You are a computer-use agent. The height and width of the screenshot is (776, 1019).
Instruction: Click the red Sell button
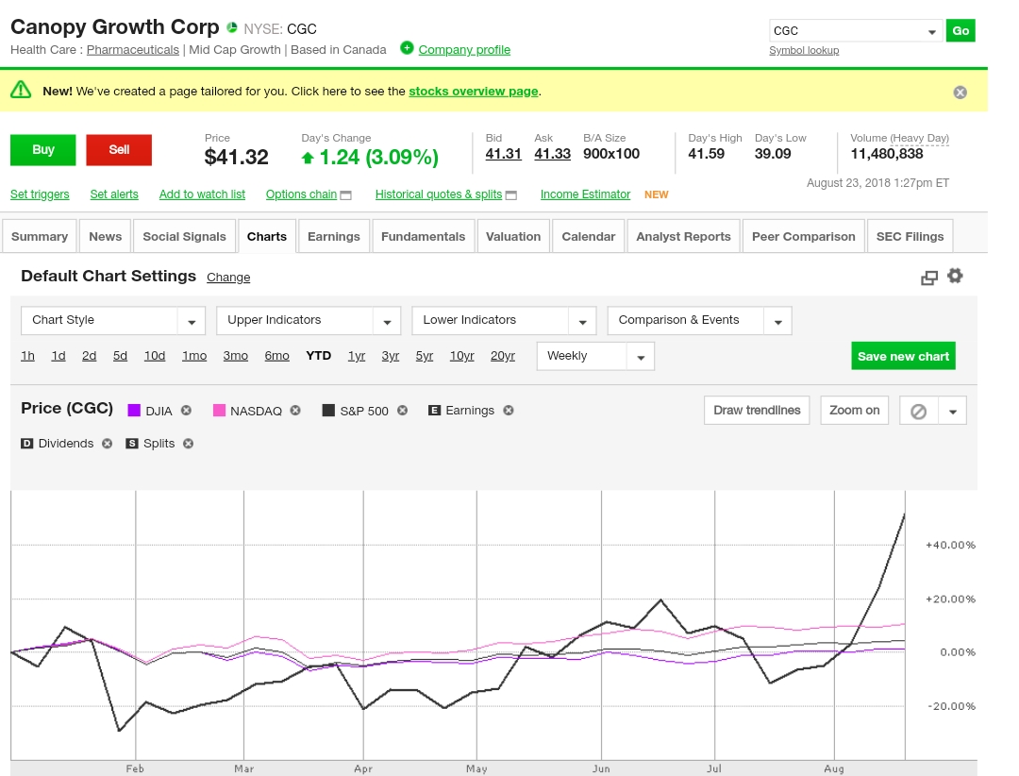[x=119, y=149]
